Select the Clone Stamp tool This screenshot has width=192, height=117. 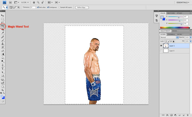[3, 44]
